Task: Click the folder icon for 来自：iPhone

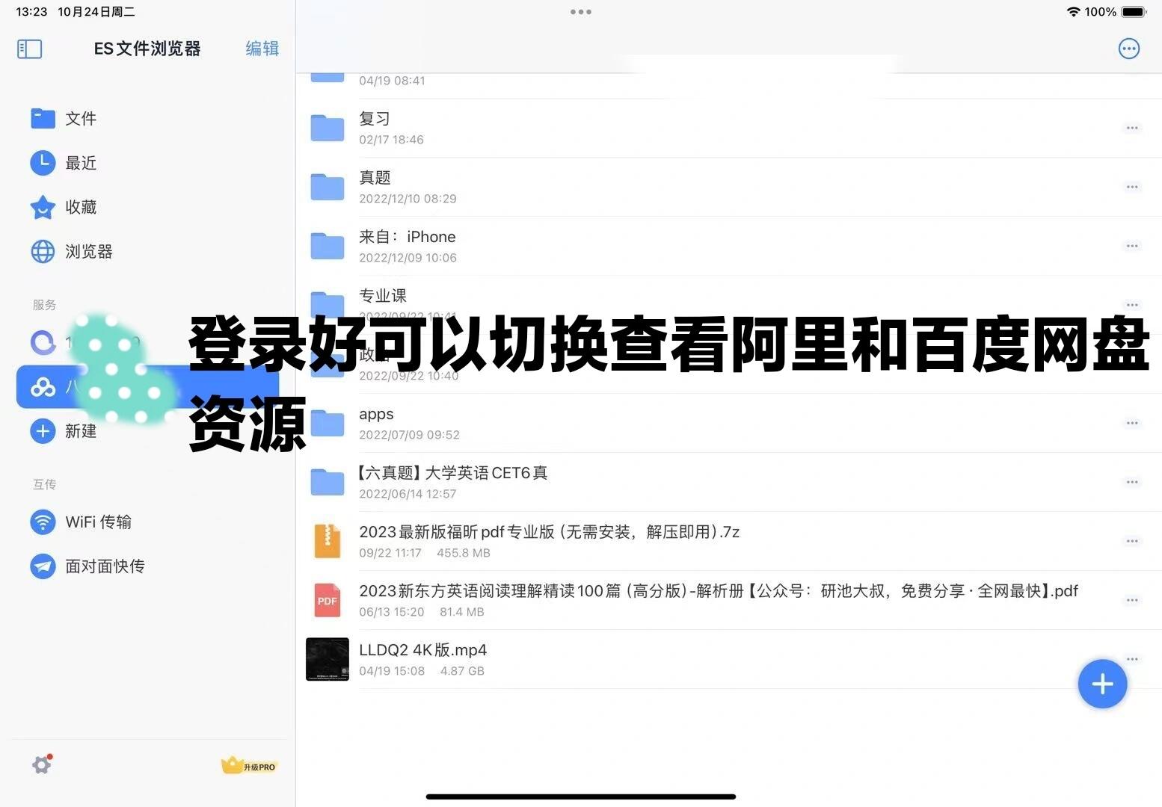Action: (328, 246)
